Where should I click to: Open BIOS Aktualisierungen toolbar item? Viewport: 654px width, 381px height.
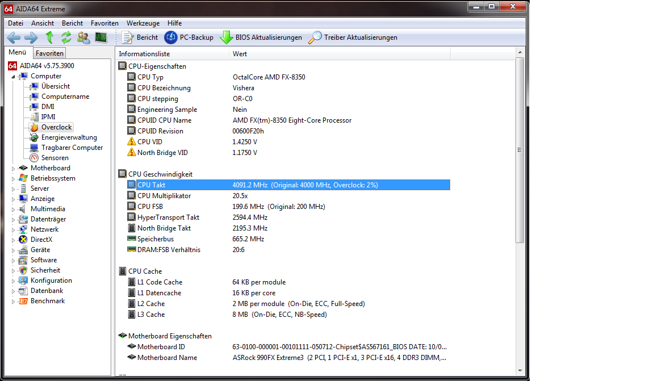coord(261,37)
